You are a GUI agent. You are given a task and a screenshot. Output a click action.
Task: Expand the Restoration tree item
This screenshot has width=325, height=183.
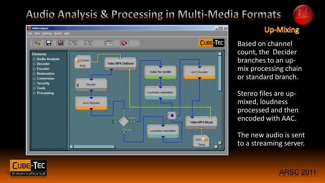click(34, 74)
